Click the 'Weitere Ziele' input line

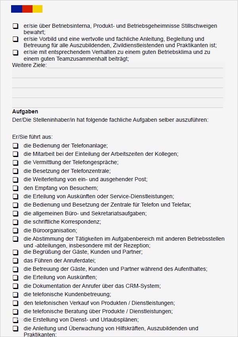click(x=135, y=65)
